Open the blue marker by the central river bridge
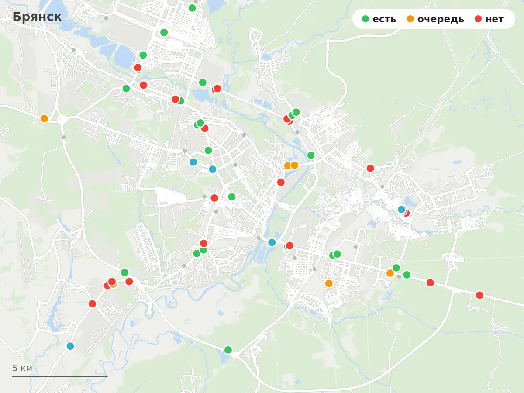 tap(272, 242)
